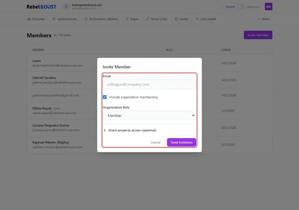299x210 pixels.
Task: Open the testingrebelboost.win property selector
Action: tap(87, 7)
